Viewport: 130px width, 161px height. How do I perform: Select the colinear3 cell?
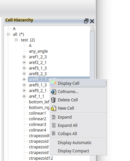38,125
